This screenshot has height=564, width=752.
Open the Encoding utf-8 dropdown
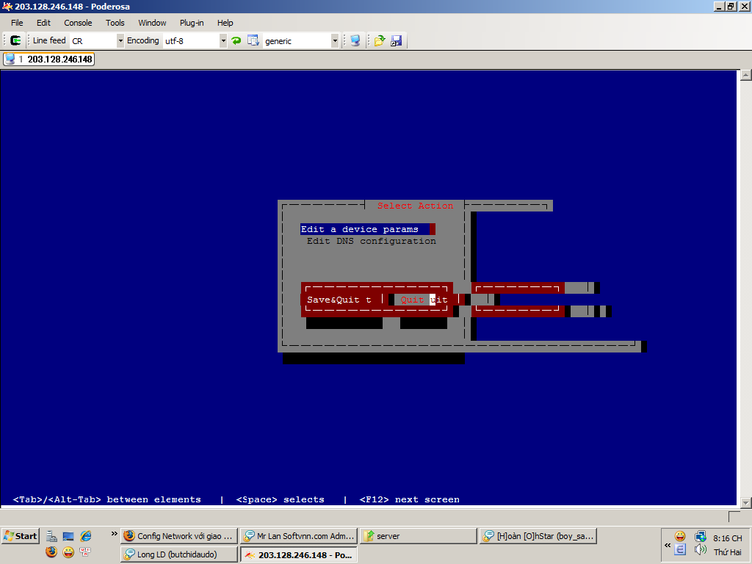[223, 41]
